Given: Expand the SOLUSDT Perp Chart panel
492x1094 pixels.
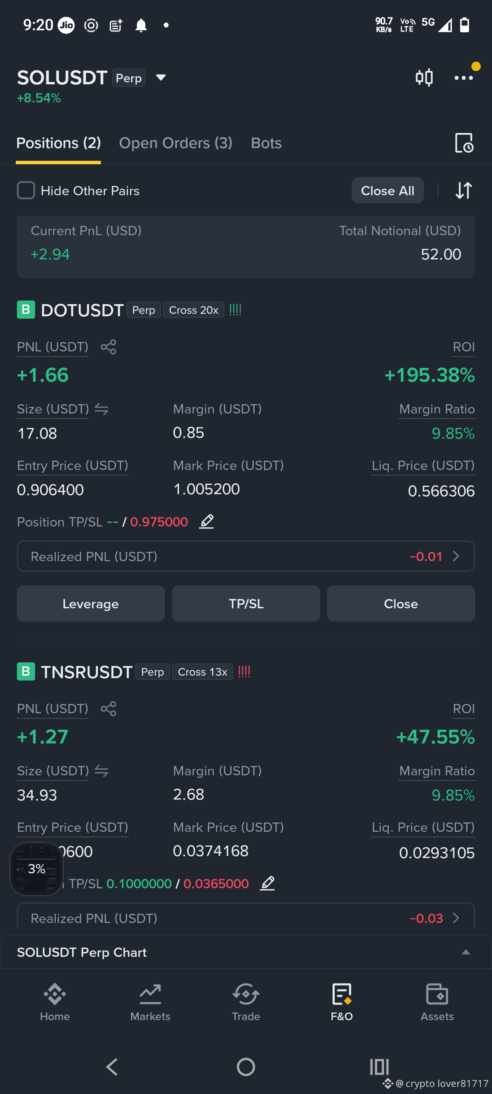Looking at the screenshot, I should click(466, 952).
